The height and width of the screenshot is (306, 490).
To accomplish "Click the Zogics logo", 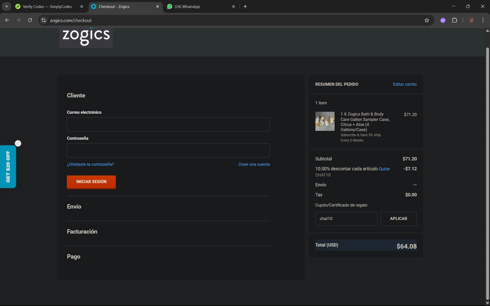I will tap(86, 37).
